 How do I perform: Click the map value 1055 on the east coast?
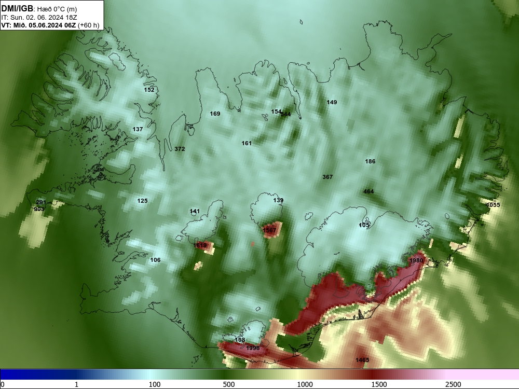[493, 205]
